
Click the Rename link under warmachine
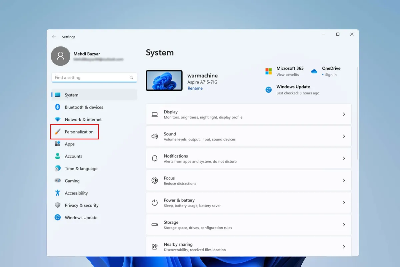[x=195, y=88]
